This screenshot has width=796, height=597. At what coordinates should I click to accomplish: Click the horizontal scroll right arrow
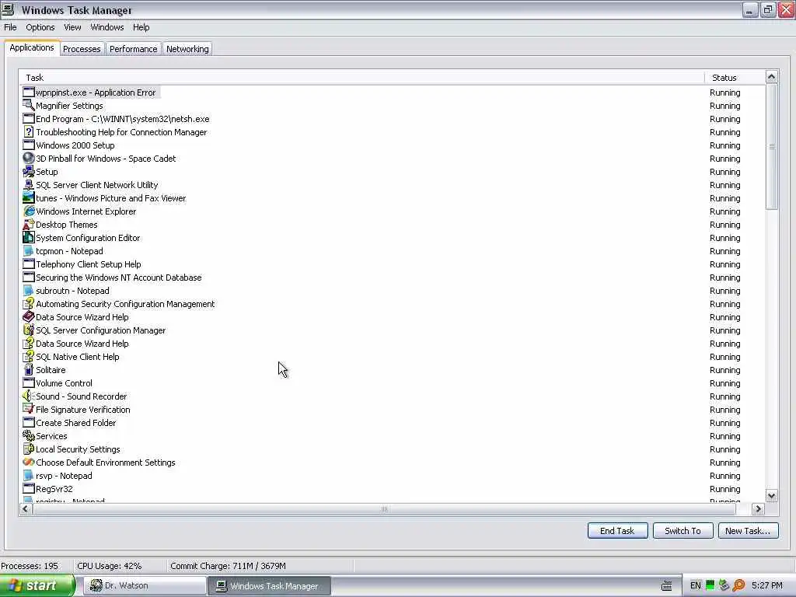click(758, 508)
